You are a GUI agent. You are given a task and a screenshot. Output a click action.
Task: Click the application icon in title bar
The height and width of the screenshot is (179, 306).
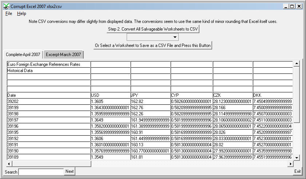coord(6,7)
